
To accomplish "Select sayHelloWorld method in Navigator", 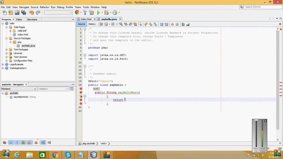I will click(x=25, y=97).
